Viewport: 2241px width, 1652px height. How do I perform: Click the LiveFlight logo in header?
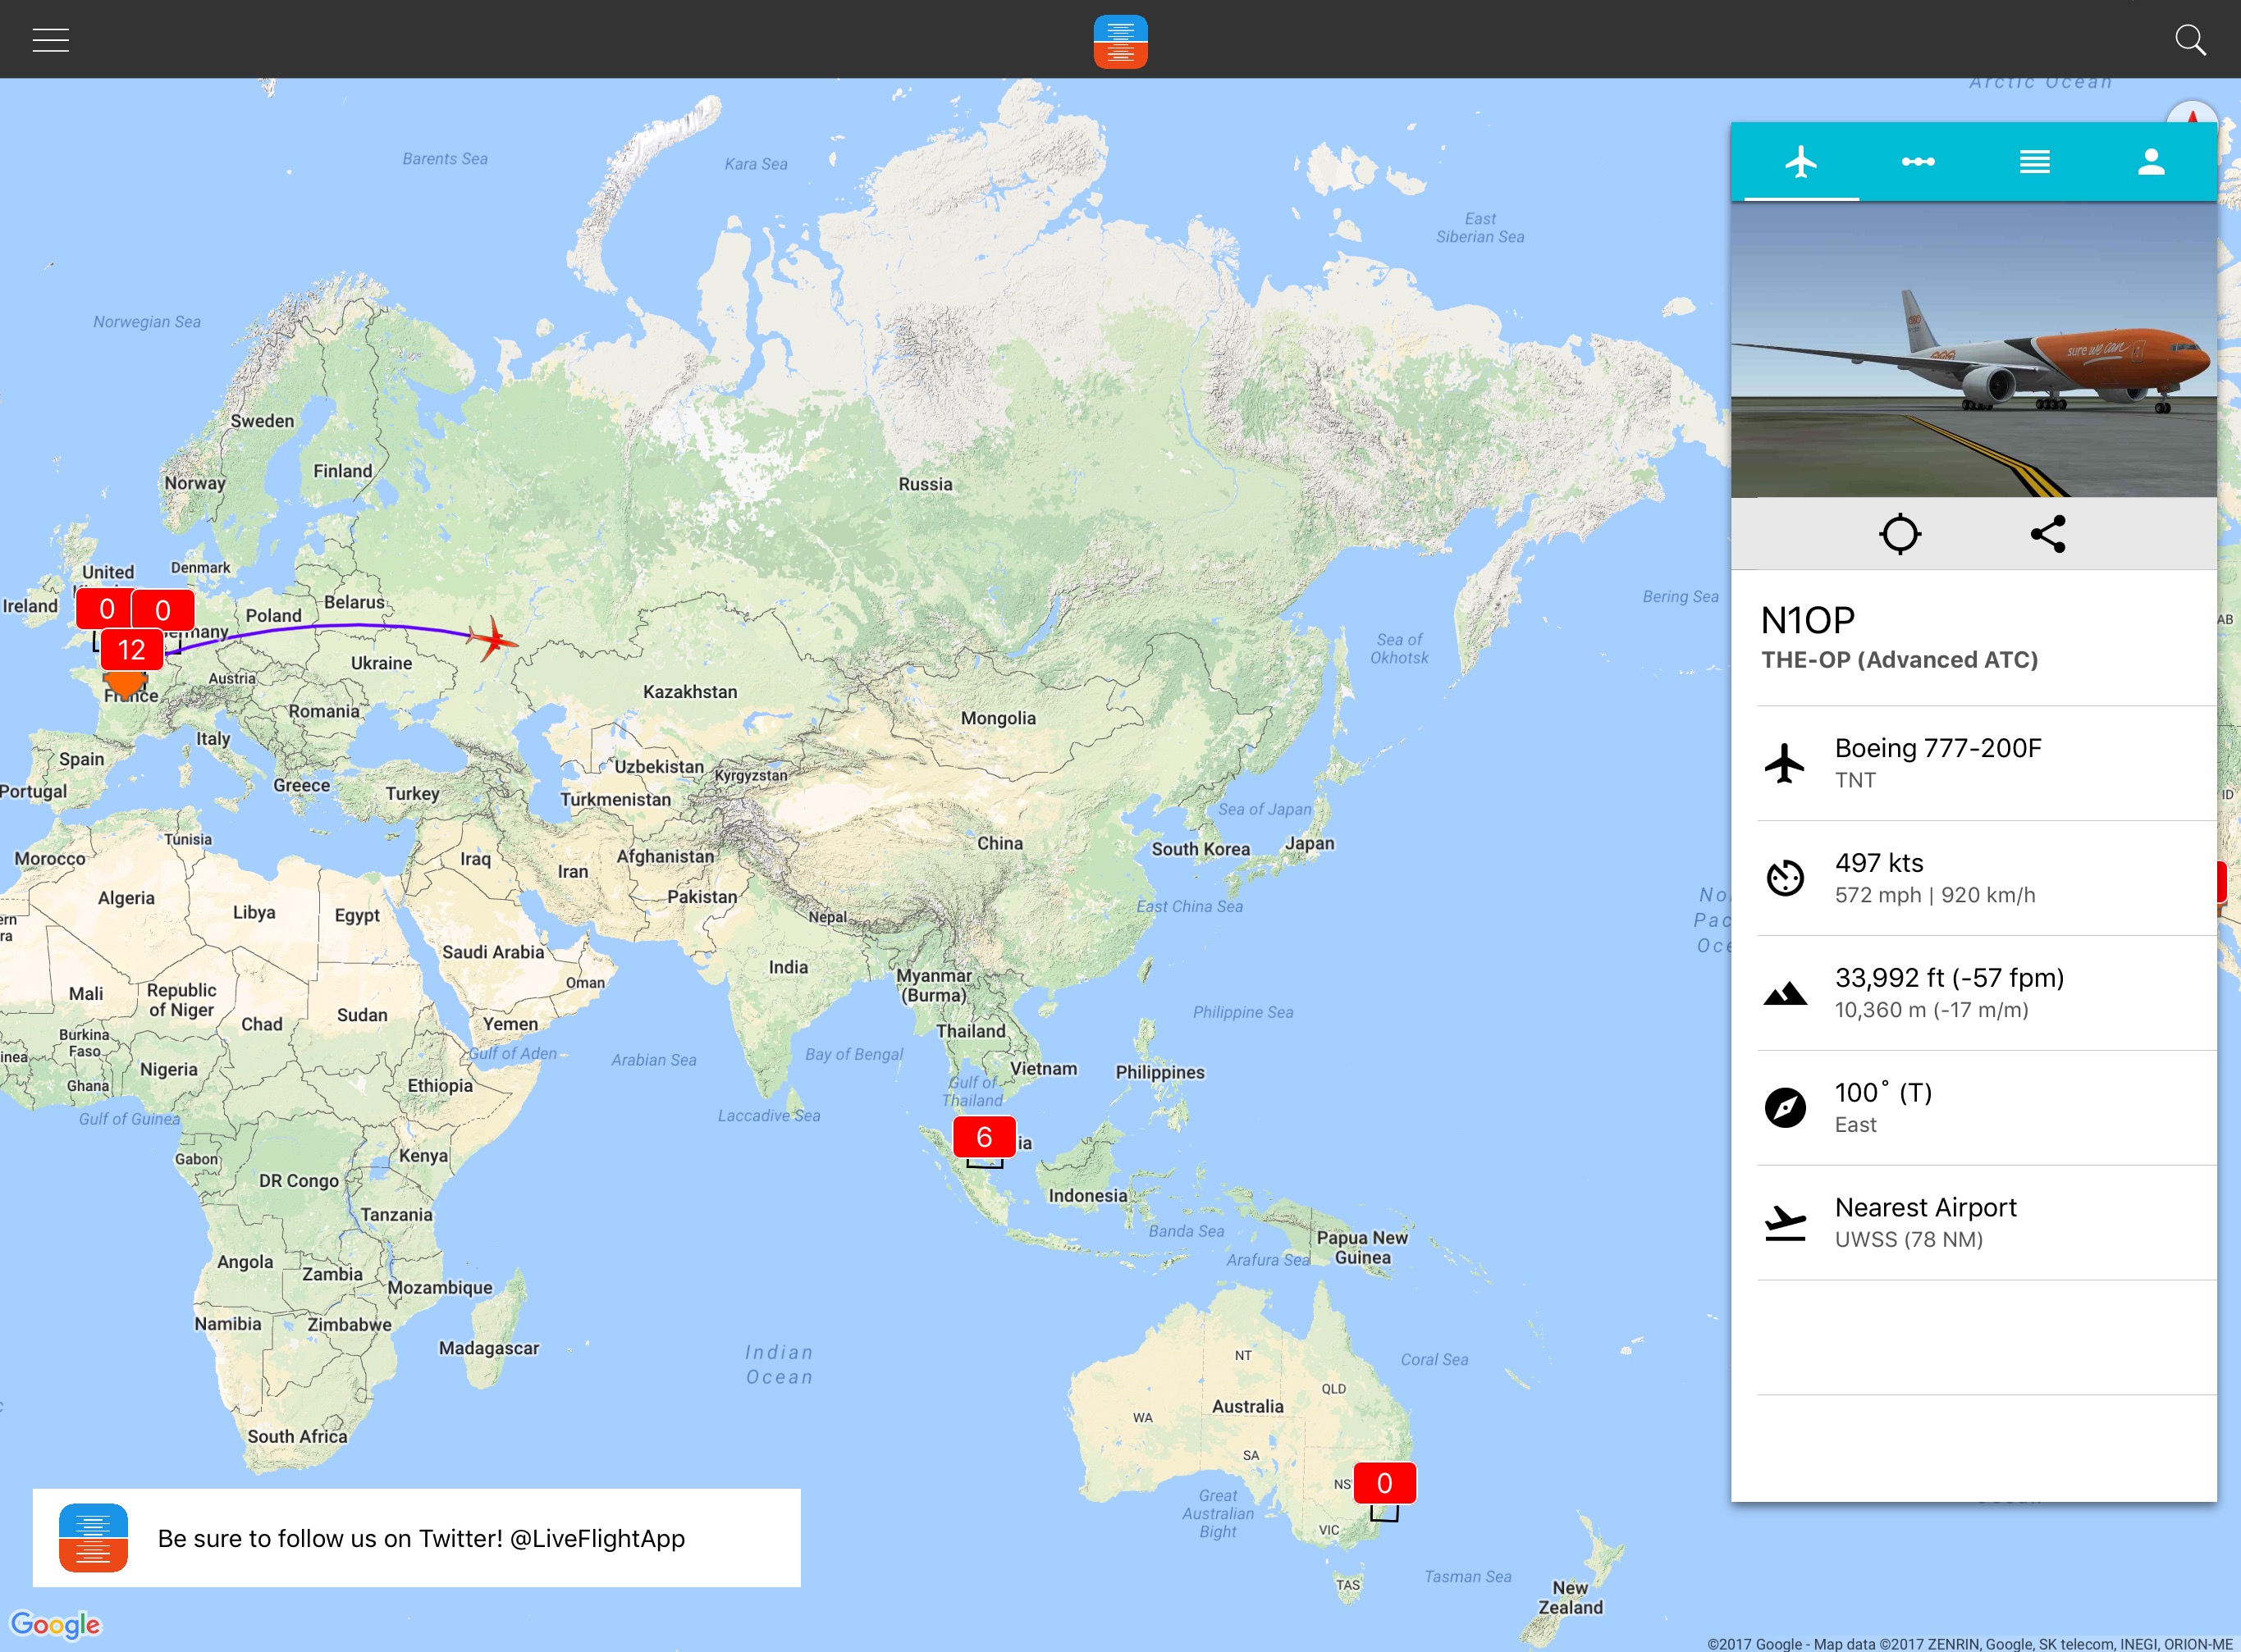point(1119,42)
